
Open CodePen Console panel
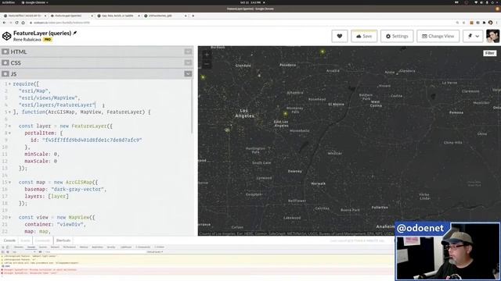[9, 240]
